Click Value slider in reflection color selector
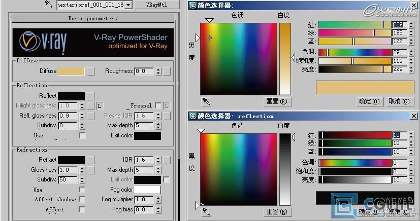420x221 pixels. [355, 180]
